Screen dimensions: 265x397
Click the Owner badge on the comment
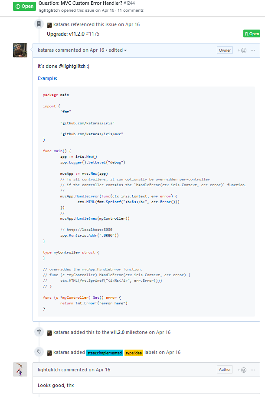click(225, 50)
